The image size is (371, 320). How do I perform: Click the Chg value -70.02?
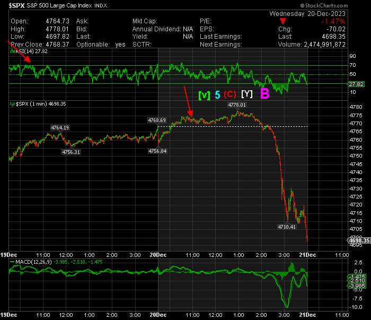click(x=336, y=29)
